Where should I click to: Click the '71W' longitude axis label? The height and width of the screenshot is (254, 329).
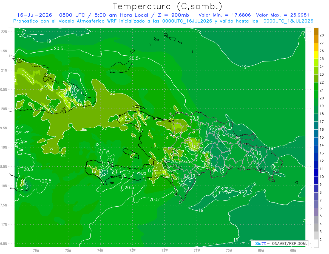[197, 250]
